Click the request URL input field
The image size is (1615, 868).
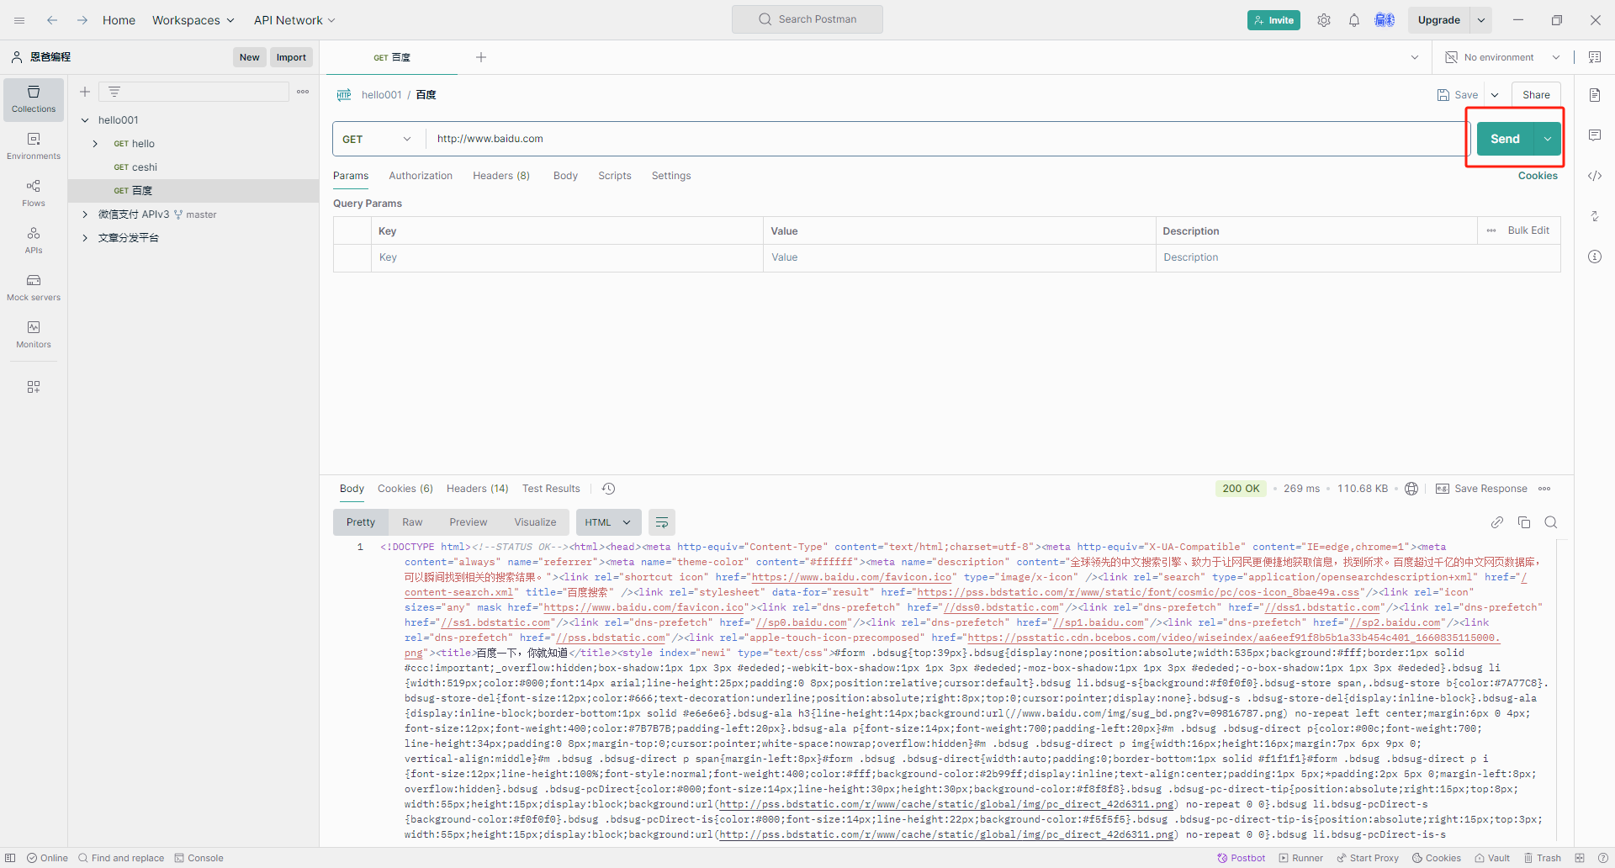(946, 139)
